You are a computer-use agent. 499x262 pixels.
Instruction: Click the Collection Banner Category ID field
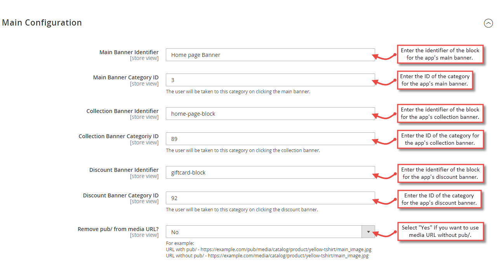tap(270, 139)
